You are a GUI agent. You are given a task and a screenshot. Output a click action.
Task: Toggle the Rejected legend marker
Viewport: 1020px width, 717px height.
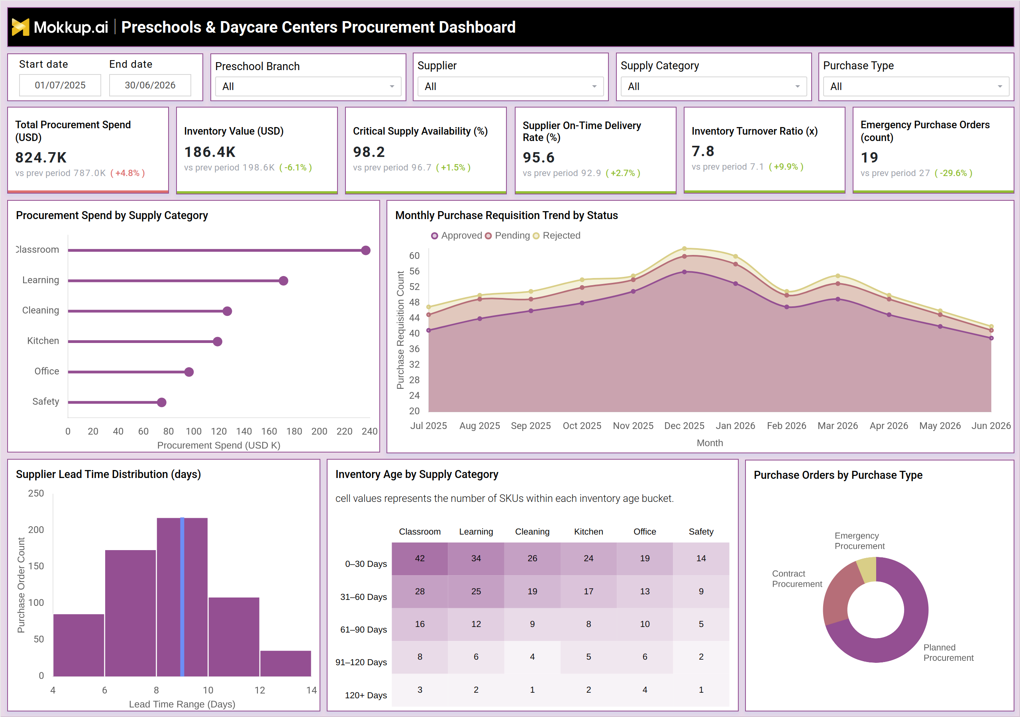(536, 236)
